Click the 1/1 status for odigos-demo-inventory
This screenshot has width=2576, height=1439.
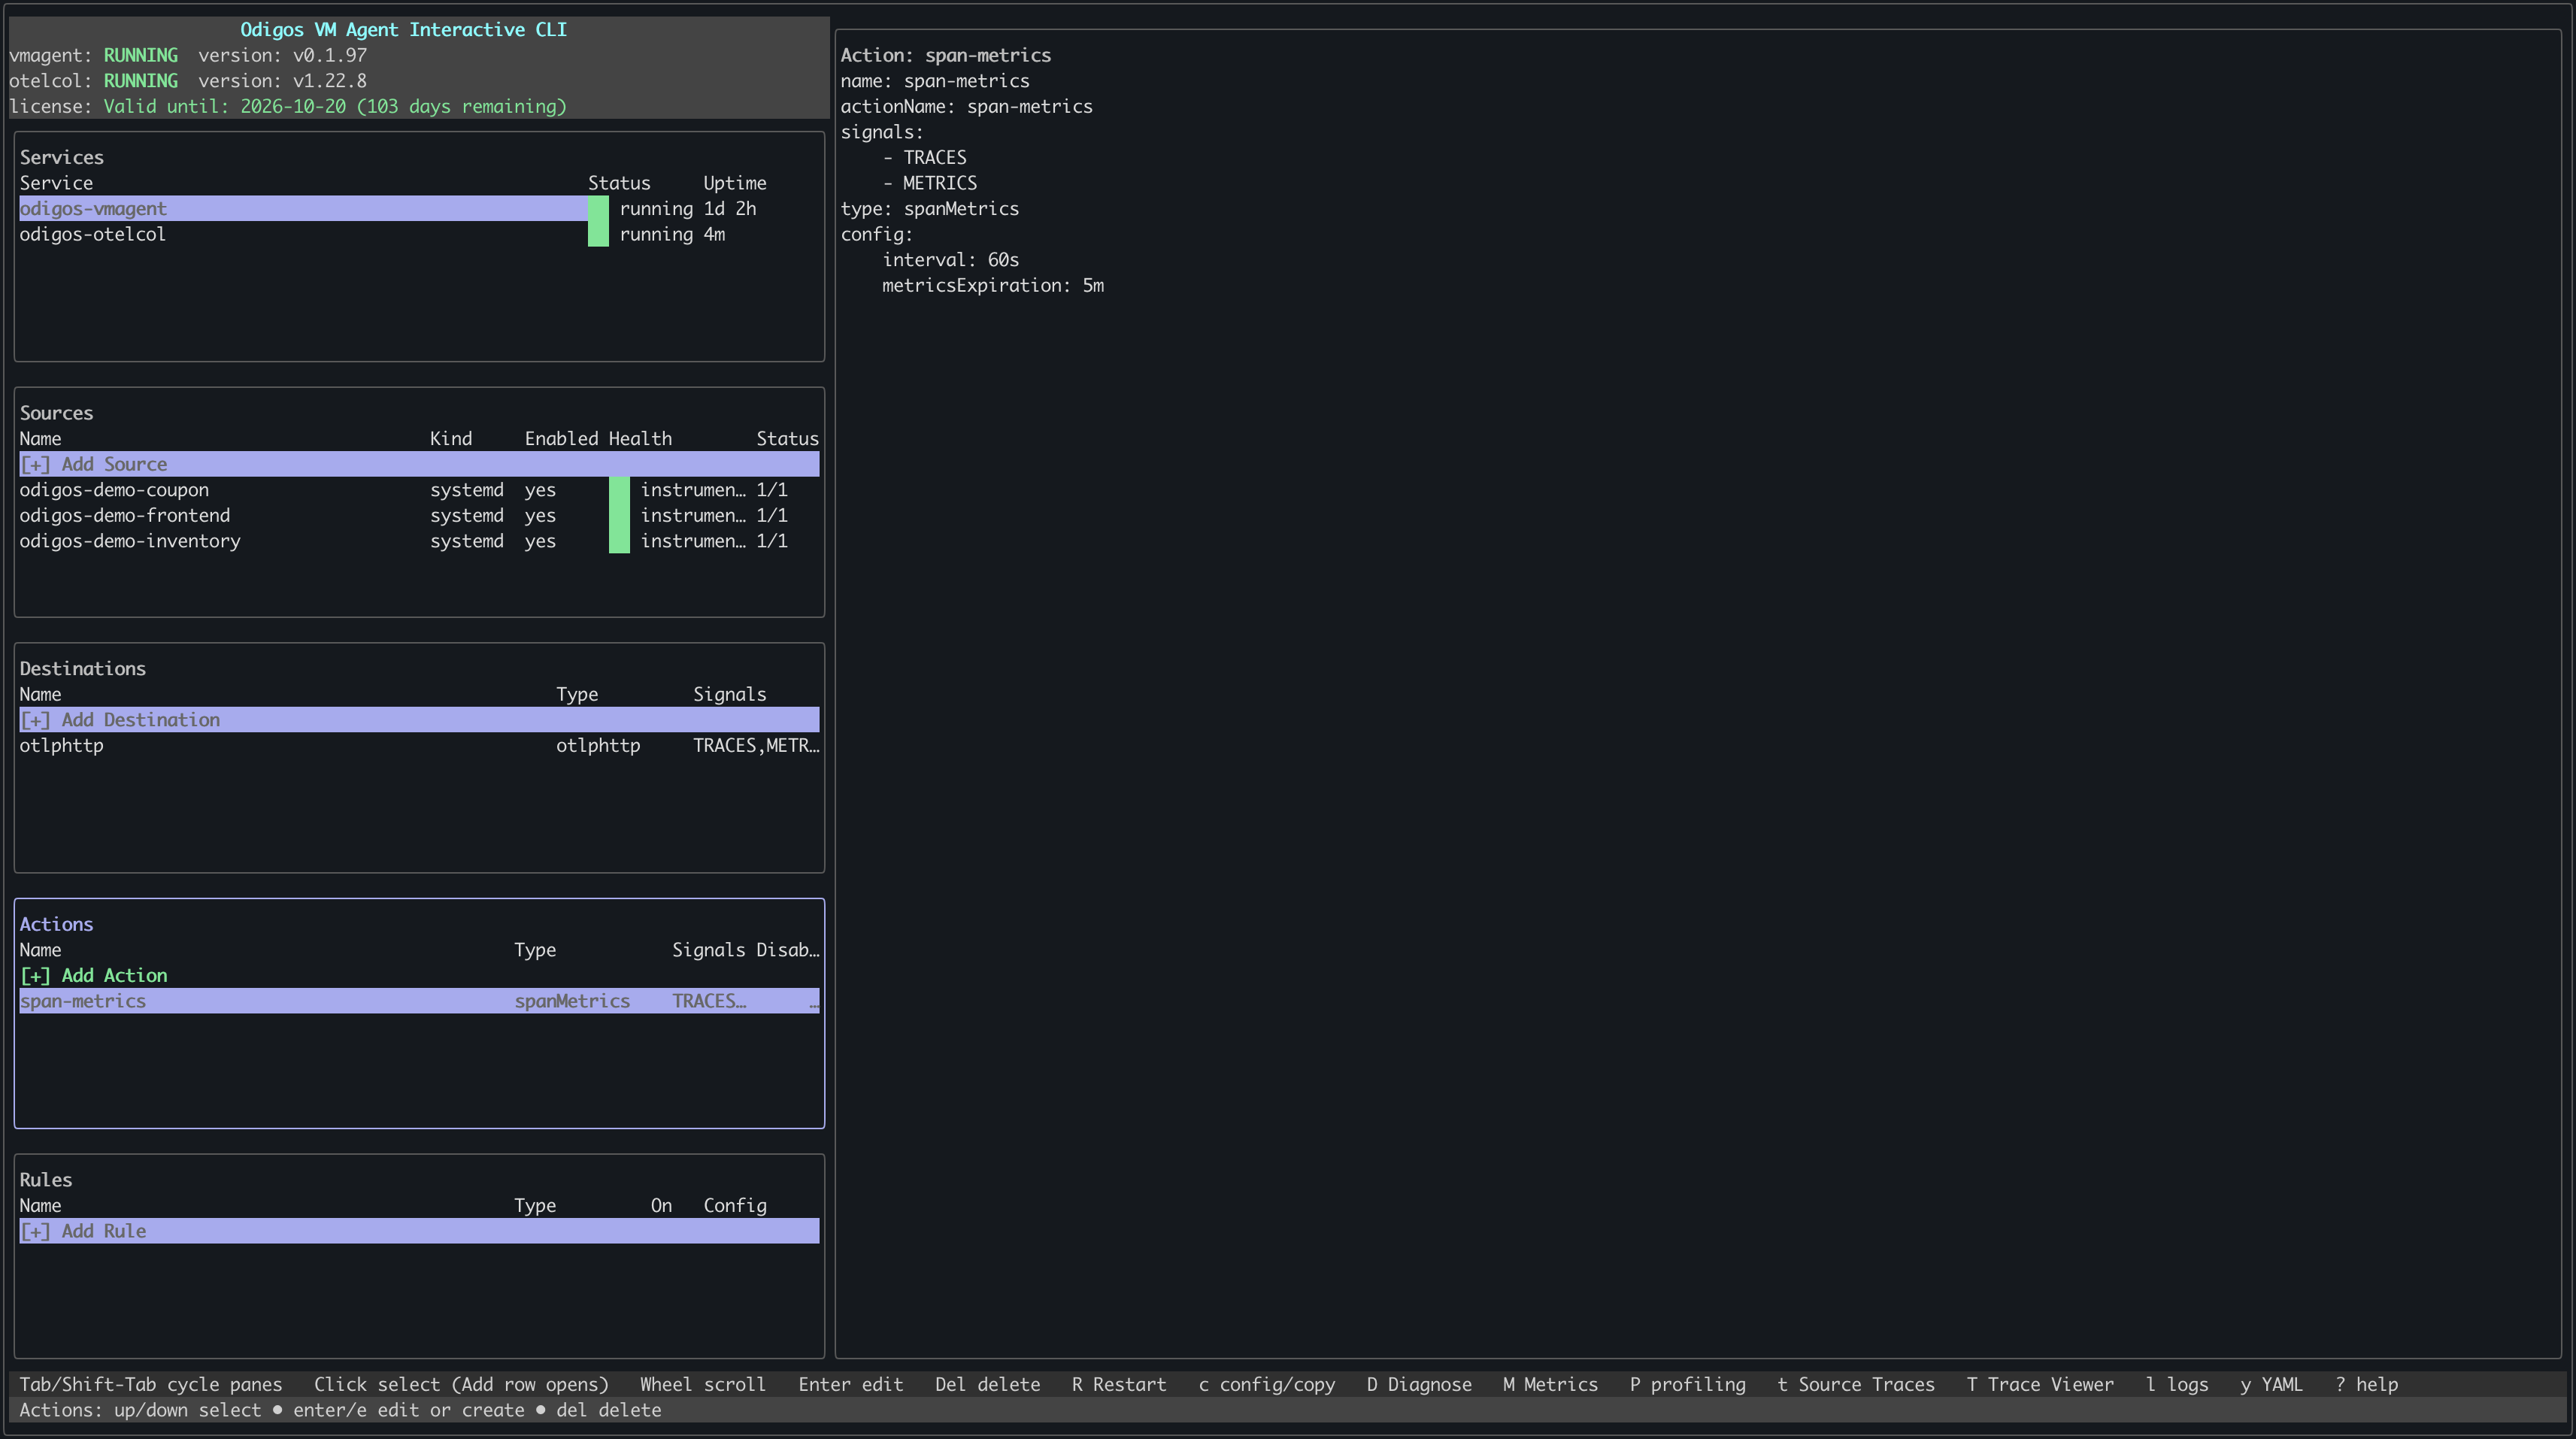[772, 541]
